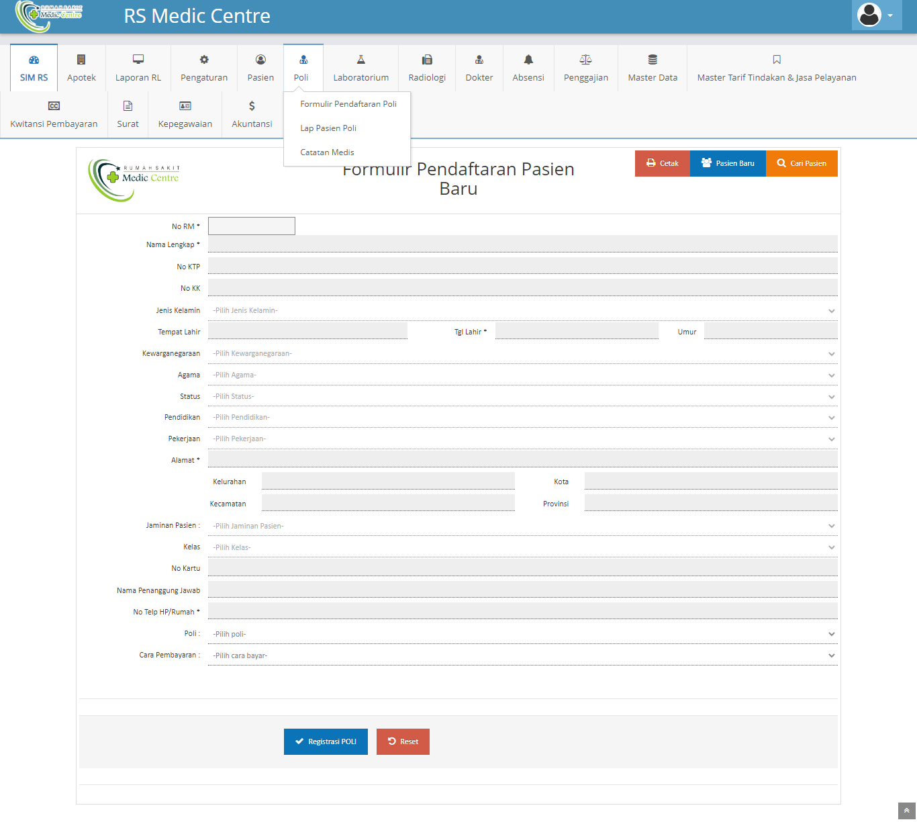Click the orange Cari Pasien button

click(802, 163)
